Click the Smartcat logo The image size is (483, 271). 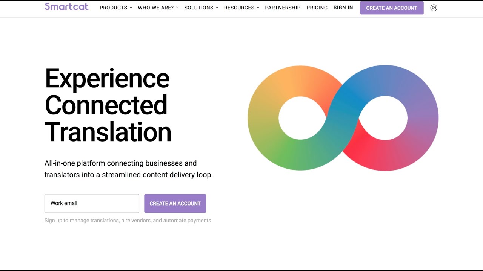point(66,7)
